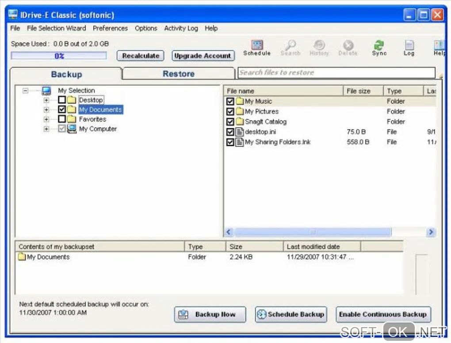Toggle the My Computer checkbox in tree

[61, 129]
